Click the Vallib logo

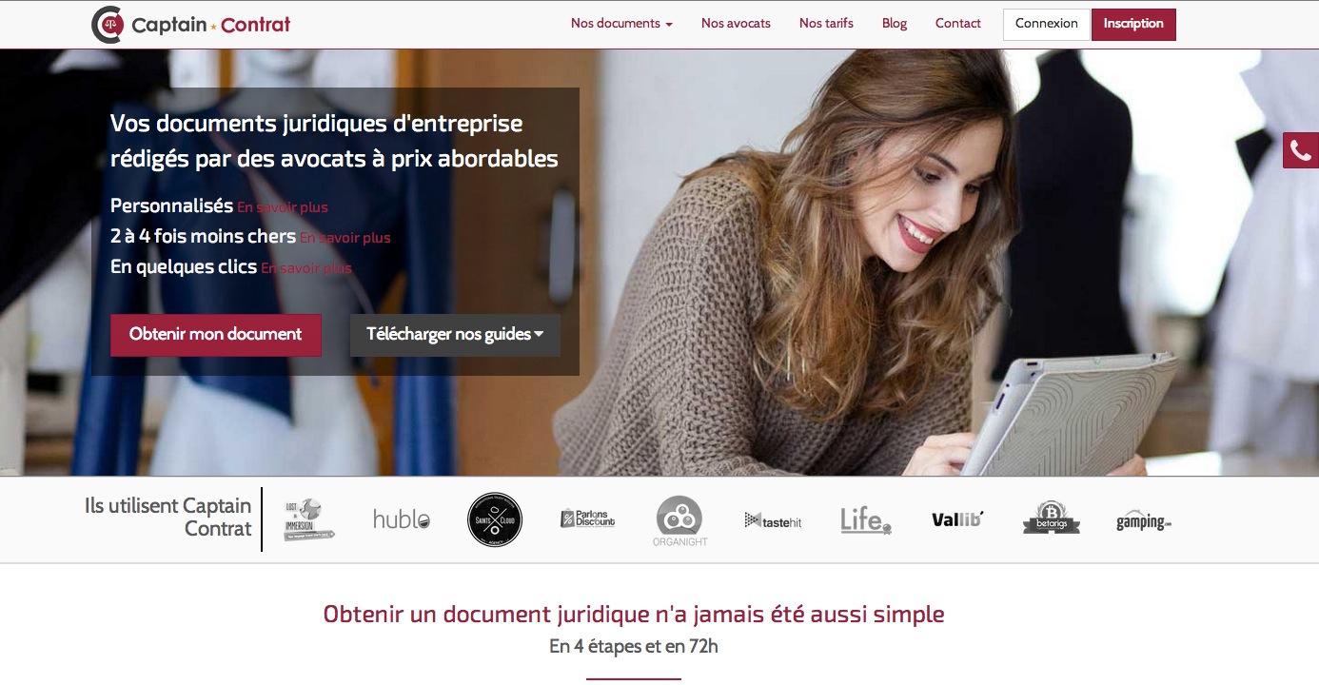click(957, 519)
